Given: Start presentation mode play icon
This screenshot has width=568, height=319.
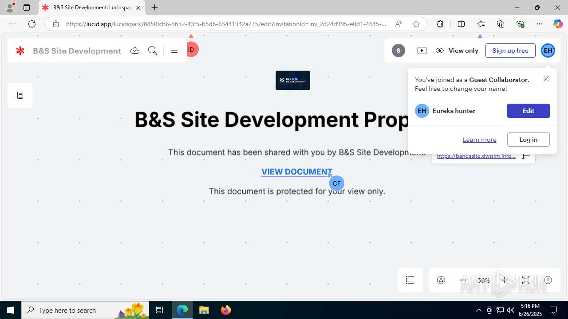Looking at the screenshot, I should coord(422,51).
